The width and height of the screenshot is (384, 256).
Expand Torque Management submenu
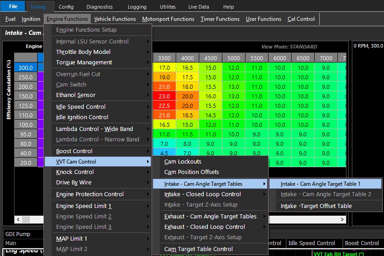pos(97,62)
